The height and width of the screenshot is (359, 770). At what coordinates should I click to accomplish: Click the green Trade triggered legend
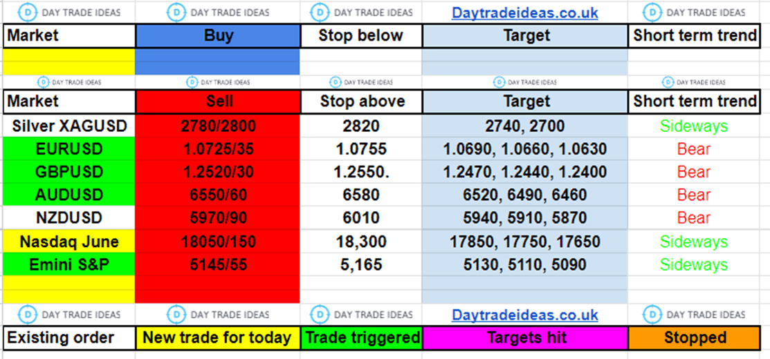pyautogui.click(x=362, y=338)
